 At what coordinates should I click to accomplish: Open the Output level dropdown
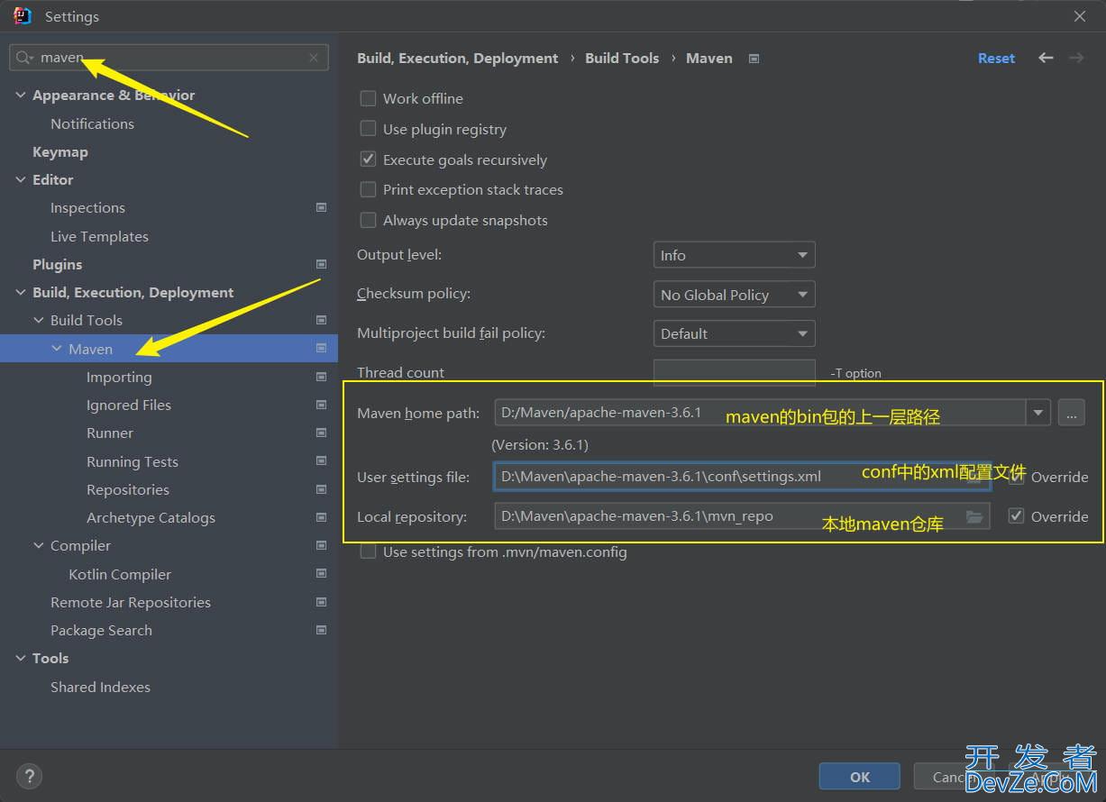tap(734, 255)
